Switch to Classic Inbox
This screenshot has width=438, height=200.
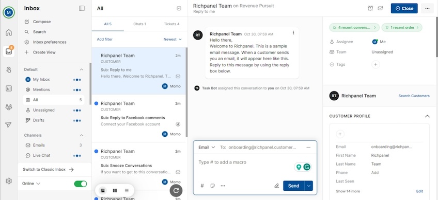tap(49, 169)
